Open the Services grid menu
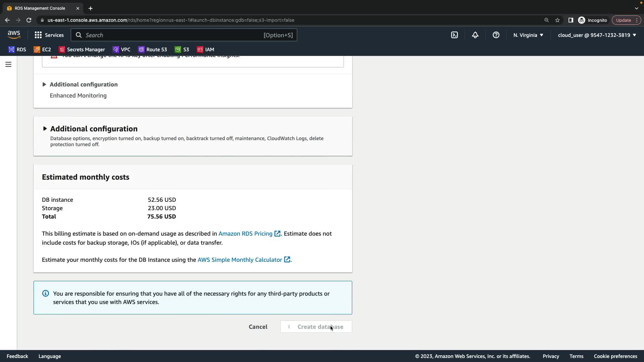This screenshot has height=362, width=644. click(x=49, y=35)
